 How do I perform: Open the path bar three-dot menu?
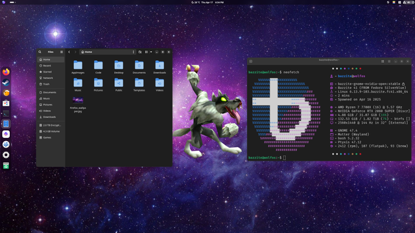click(133, 52)
